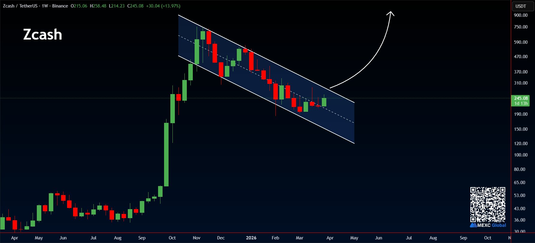Click the QR code image
Screen dimensions: 535x243
(x=488, y=204)
